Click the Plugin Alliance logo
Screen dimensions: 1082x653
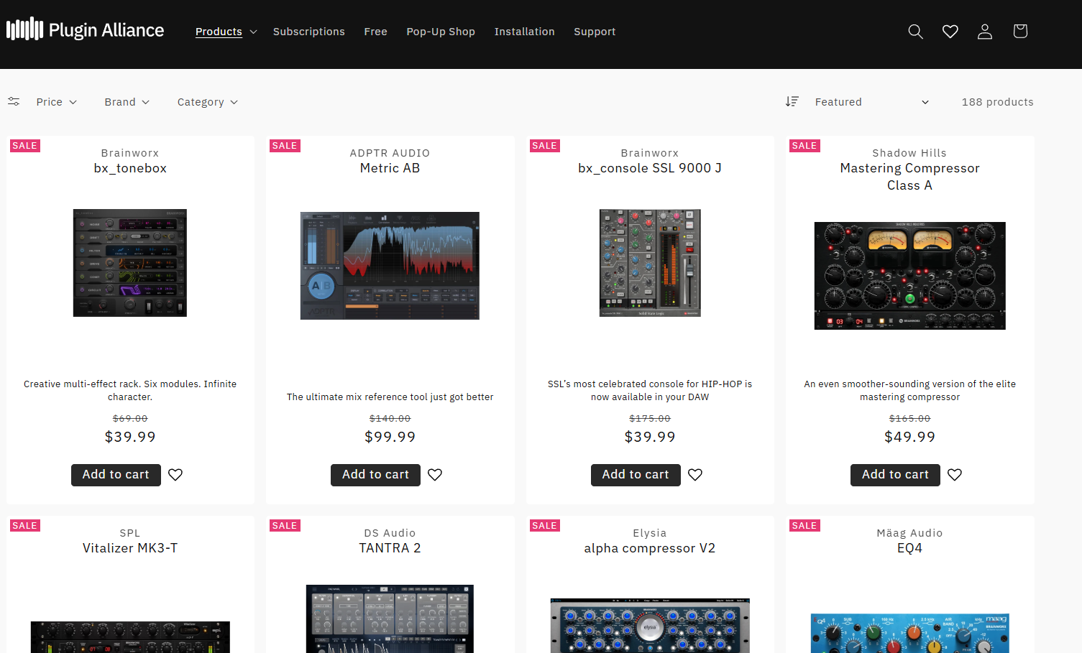84,30
